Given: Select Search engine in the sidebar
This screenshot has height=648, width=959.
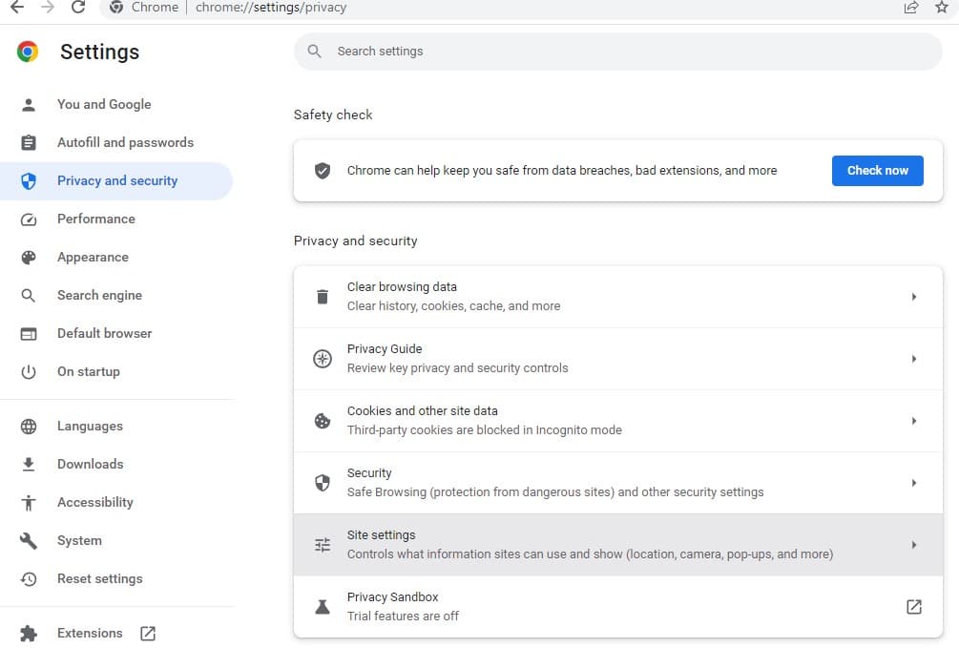Looking at the screenshot, I should point(99,295).
